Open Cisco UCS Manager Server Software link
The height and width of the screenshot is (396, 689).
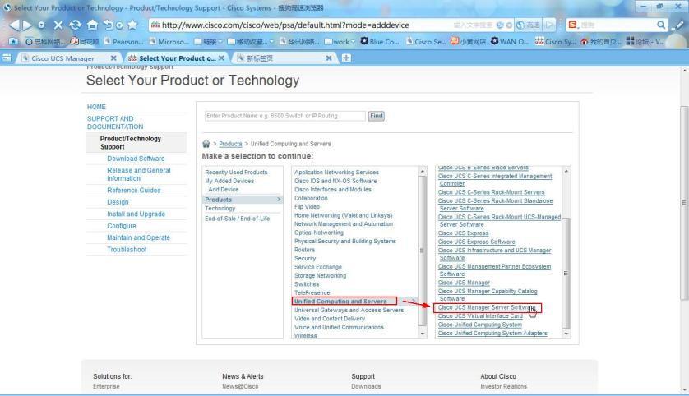click(486, 307)
